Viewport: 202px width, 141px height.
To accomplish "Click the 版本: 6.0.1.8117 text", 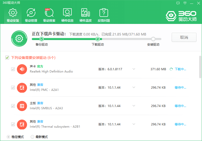I will click(x=110, y=69).
